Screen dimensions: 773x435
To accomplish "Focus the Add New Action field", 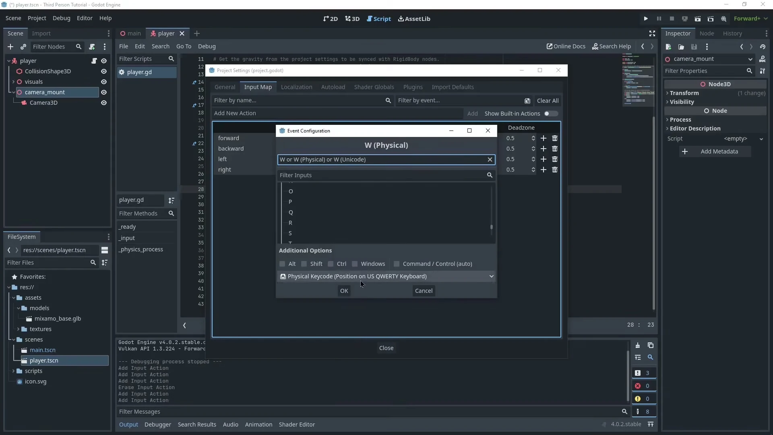I will 337,113.
